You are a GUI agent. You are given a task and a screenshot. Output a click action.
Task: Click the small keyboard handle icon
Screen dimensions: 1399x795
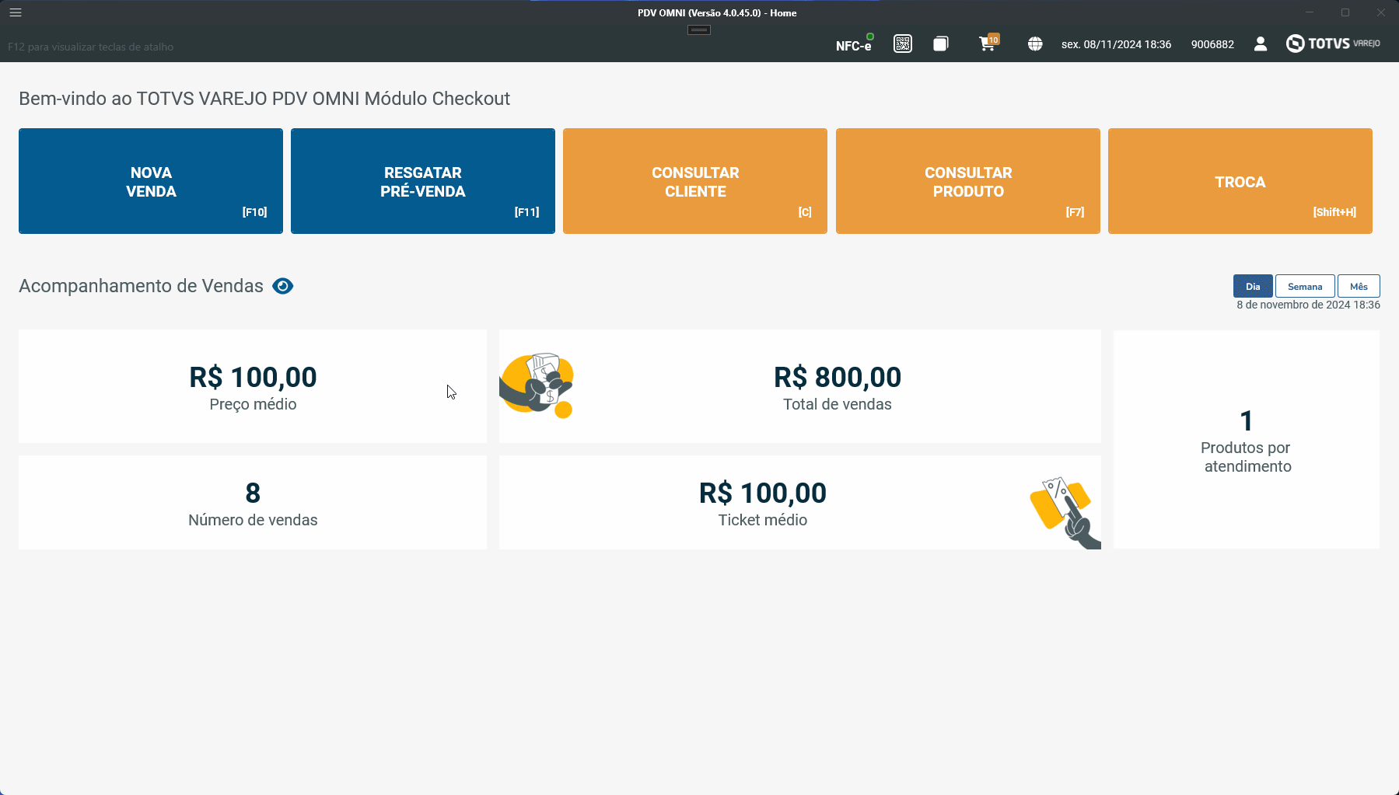coord(699,30)
